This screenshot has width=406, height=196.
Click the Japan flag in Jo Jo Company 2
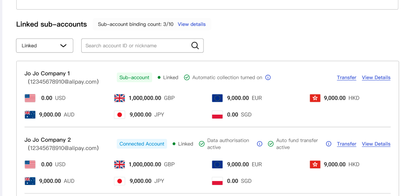tap(120, 181)
